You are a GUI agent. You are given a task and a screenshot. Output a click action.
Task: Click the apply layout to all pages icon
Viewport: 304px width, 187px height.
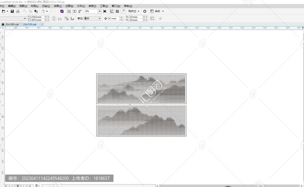coord(67,19)
